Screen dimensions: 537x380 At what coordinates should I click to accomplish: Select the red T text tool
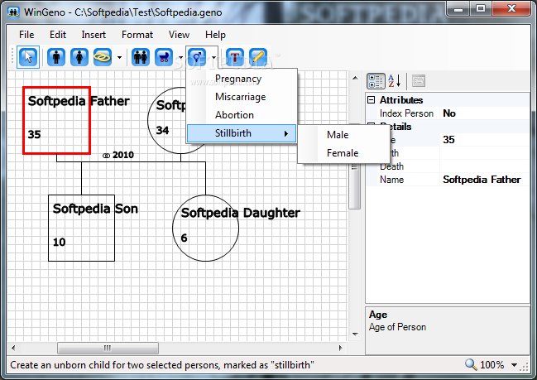pos(235,57)
